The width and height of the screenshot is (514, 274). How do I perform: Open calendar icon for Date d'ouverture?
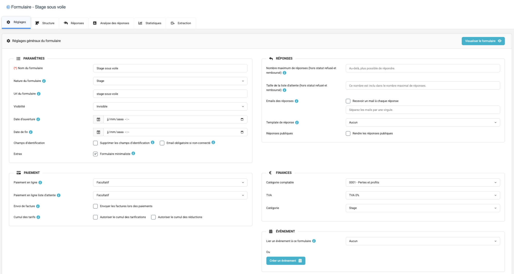pyautogui.click(x=98, y=119)
